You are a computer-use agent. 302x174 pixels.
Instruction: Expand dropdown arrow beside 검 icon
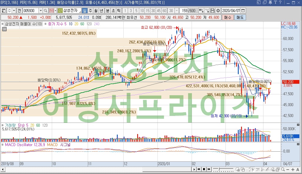pyautogui.click(x=55, y=11)
